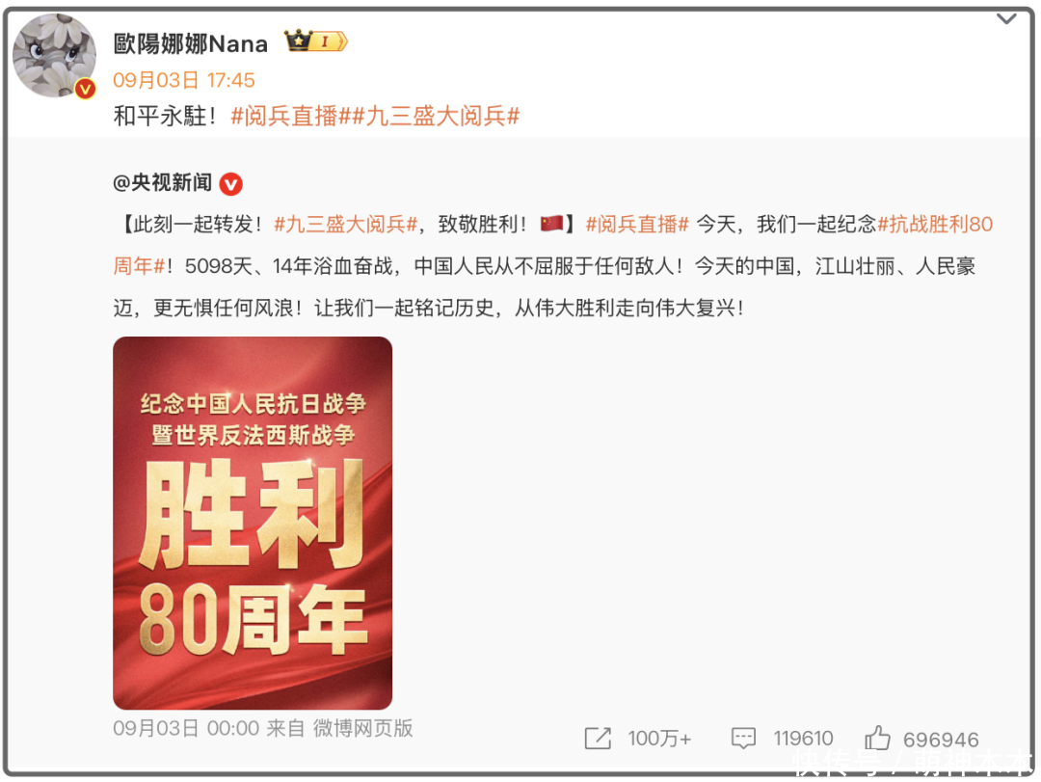This screenshot has height=782, width=1041.
Task: Click the 100万+ repost count
Action: [x=659, y=739]
